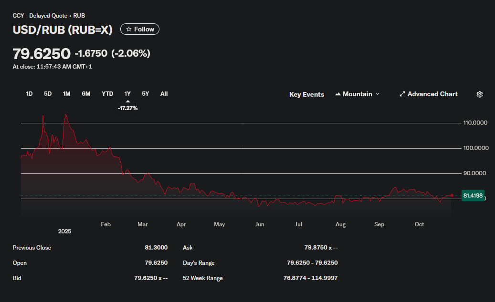
Task: Click the CCY - Delayed Quote text
Action: pyautogui.click(x=40, y=16)
